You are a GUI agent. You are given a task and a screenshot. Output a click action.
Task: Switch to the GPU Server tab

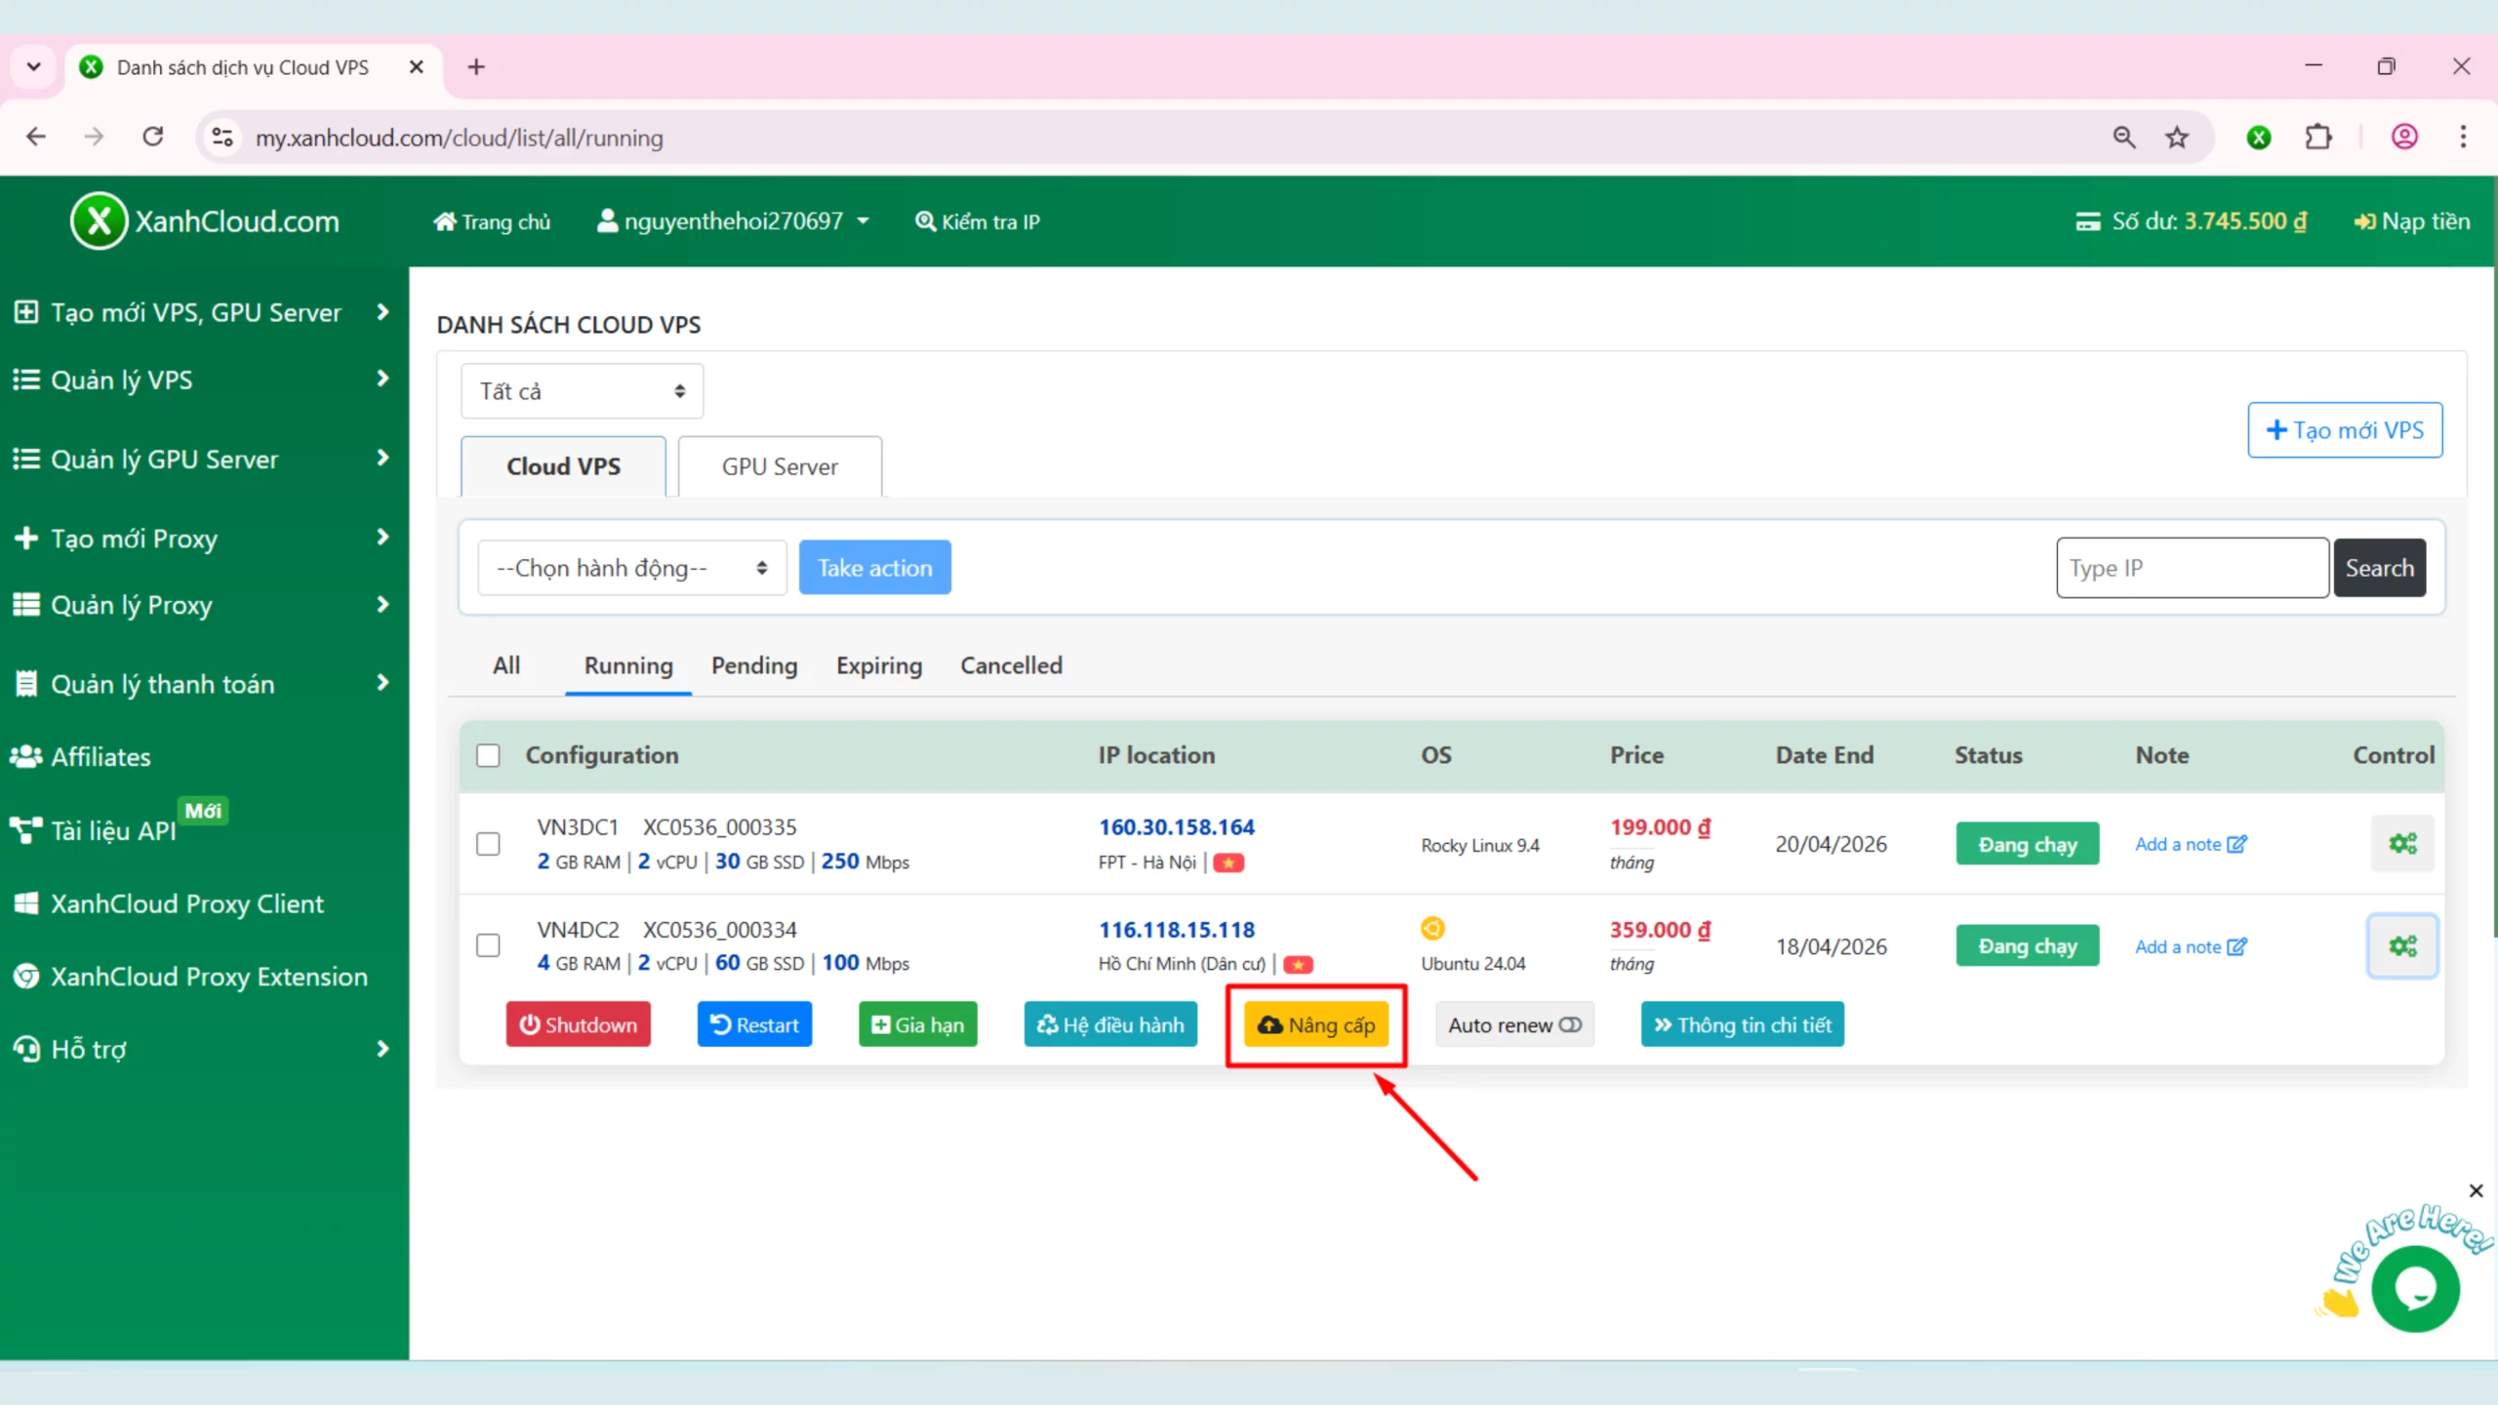tap(780, 466)
